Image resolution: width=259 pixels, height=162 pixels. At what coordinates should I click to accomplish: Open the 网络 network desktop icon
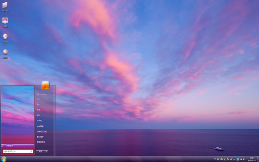click(x=5, y=38)
